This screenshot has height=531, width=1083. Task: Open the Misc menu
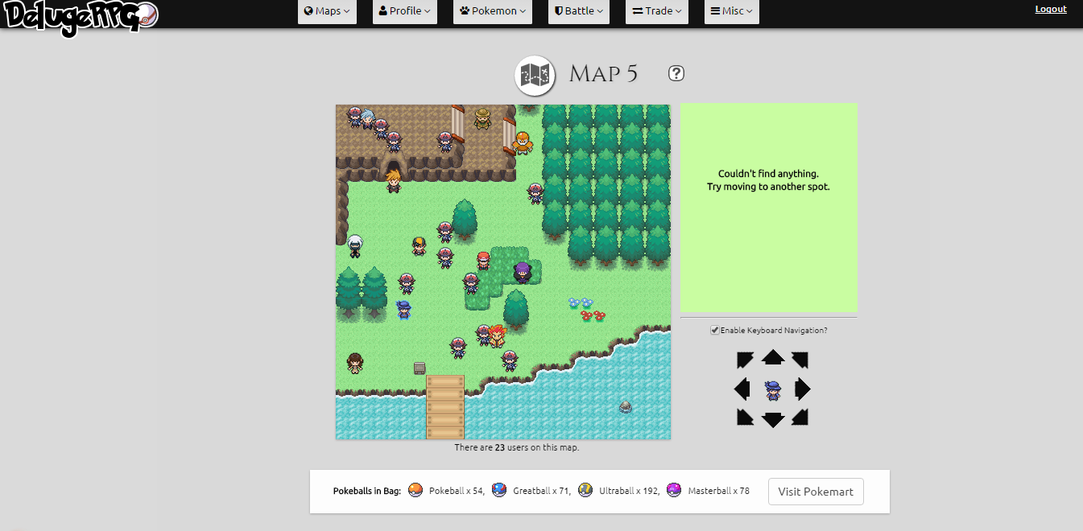point(731,12)
